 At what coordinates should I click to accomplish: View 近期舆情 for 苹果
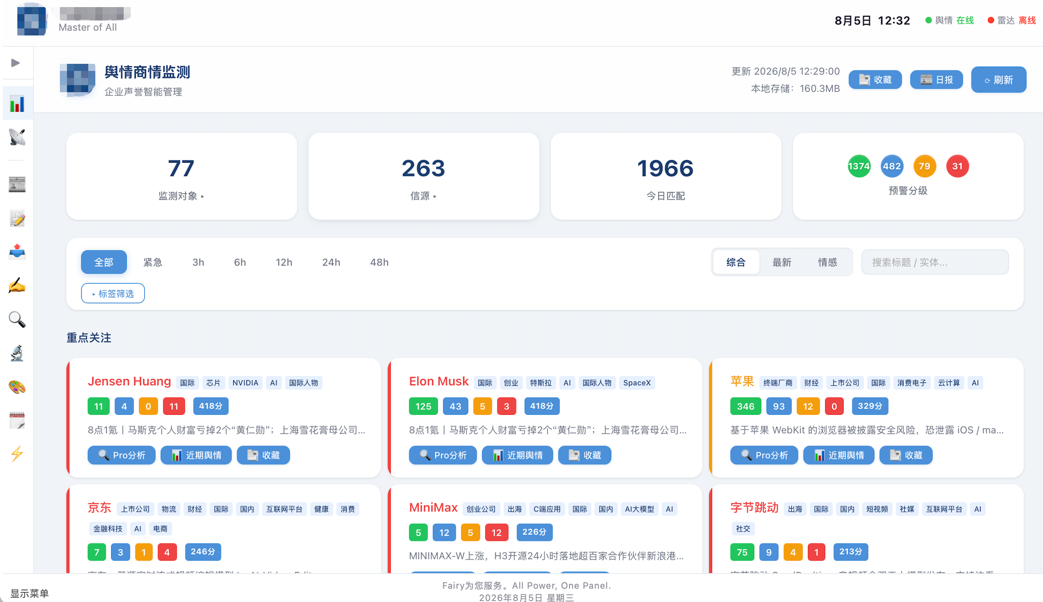coord(839,455)
